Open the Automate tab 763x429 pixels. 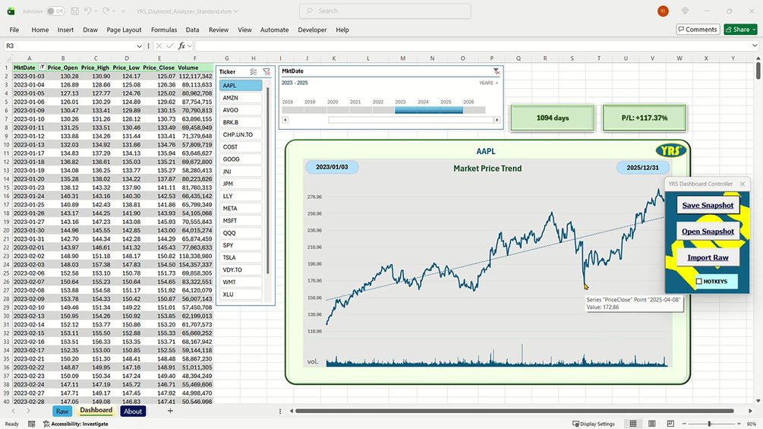[x=274, y=30]
